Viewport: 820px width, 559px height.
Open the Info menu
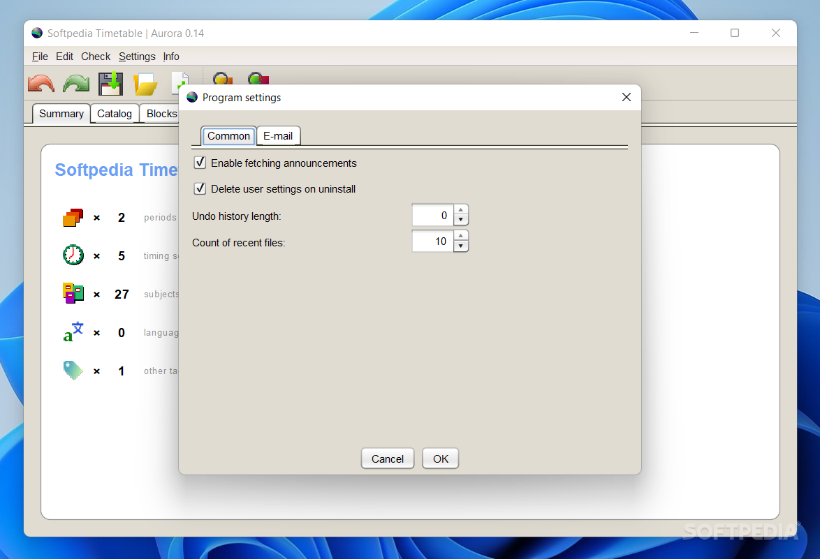pos(171,57)
